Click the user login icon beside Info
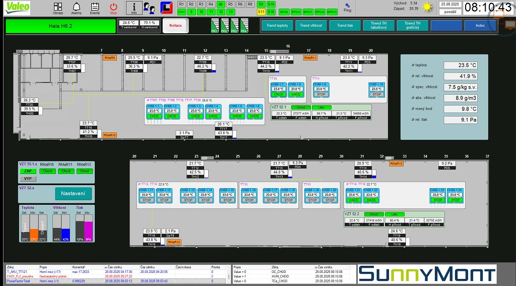516x286 pixels. [x=149, y=8]
